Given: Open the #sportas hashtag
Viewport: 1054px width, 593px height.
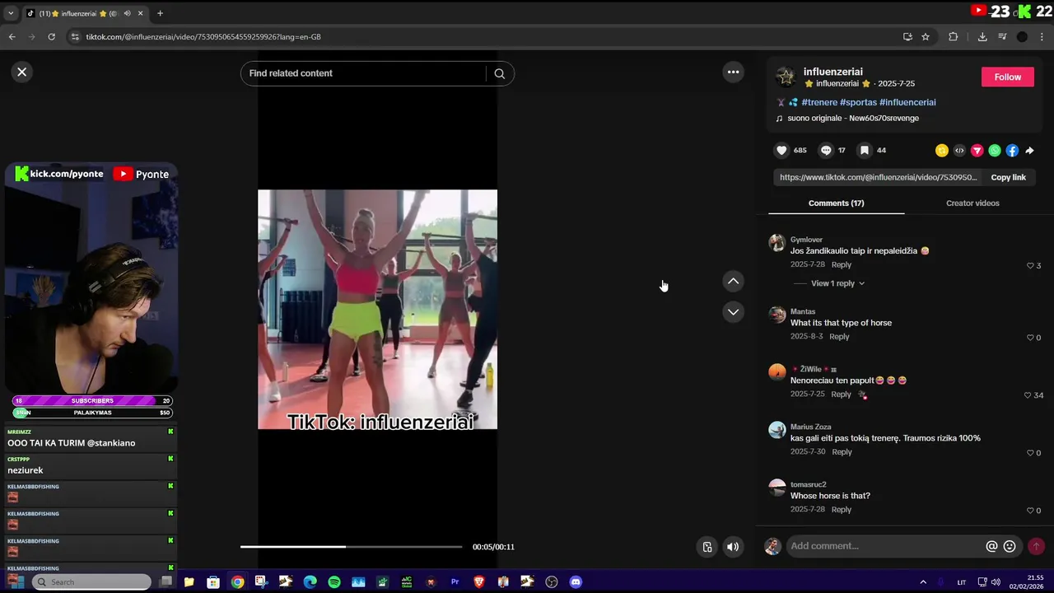Looking at the screenshot, I should tap(858, 102).
